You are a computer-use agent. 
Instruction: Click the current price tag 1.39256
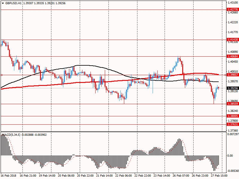coord(233,88)
